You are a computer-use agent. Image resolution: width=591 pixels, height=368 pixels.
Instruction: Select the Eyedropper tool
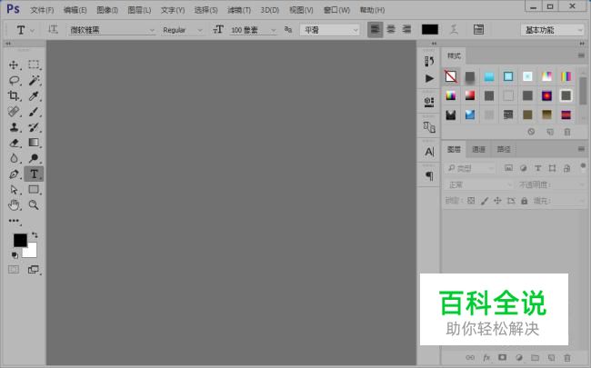point(34,95)
